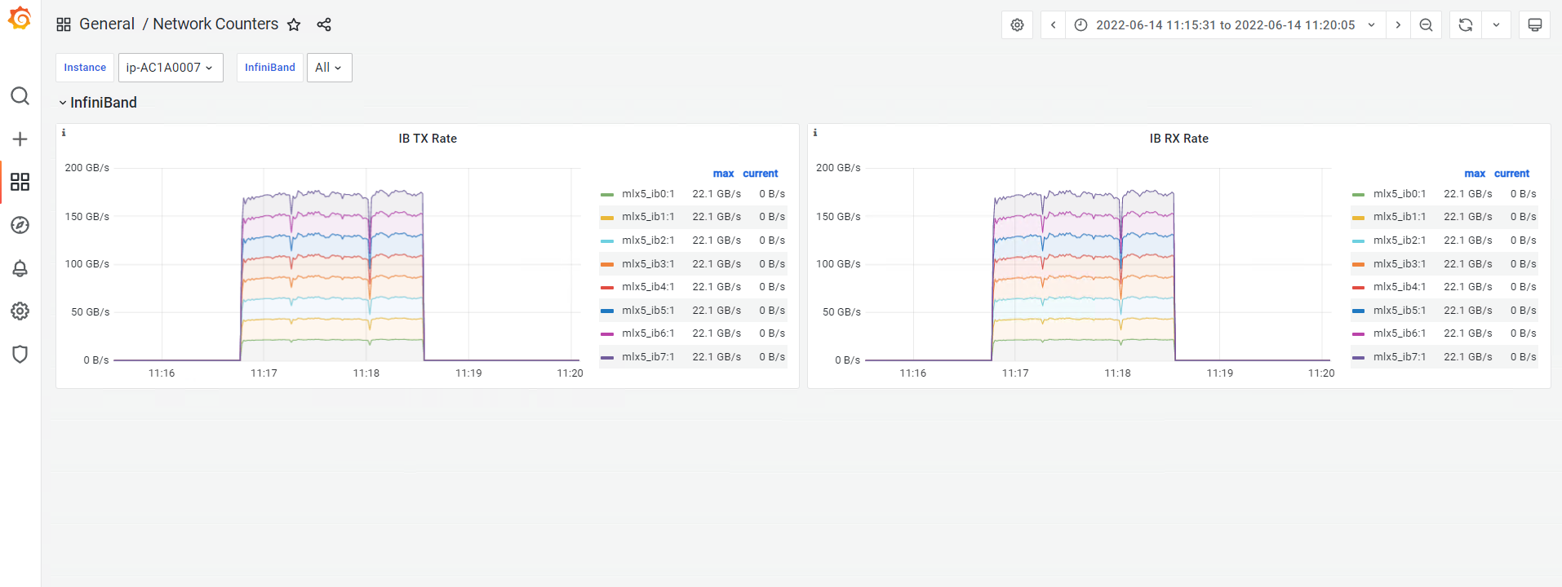Open the Instance ip-AC1A0007 dropdown
The image size is (1562, 587).
pos(171,68)
